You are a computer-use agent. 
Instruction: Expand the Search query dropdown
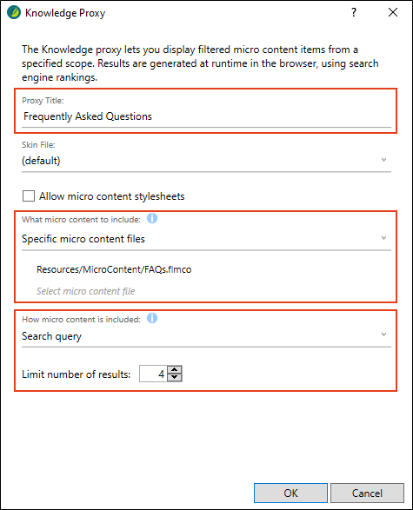206,336
